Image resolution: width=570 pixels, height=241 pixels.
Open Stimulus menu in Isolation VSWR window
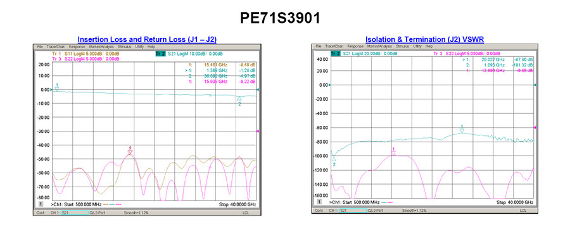pyautogui.click(x=403, y=46)
